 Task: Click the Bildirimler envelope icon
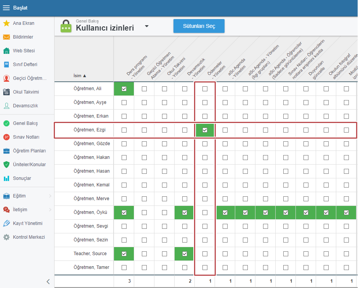click(6, 37)
